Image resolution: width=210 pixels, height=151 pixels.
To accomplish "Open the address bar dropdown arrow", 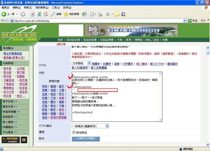I will click(x=185, y=21).
